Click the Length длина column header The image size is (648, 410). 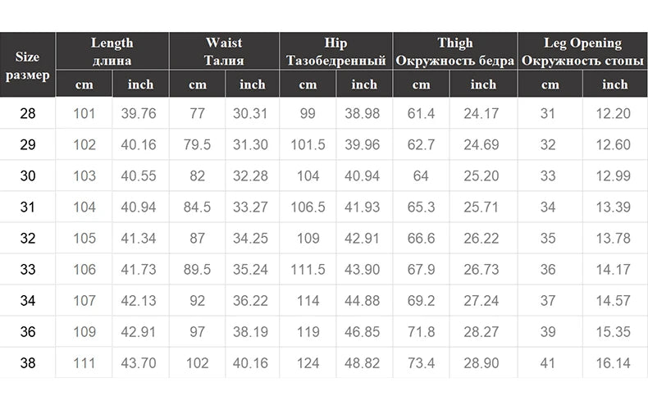pos(112,51)
